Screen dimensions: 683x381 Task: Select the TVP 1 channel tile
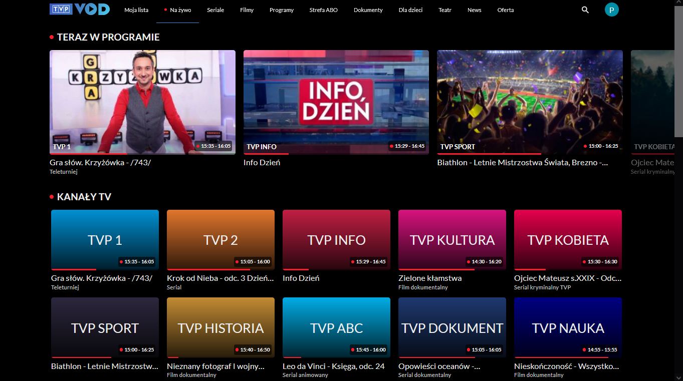pos(104,239)
